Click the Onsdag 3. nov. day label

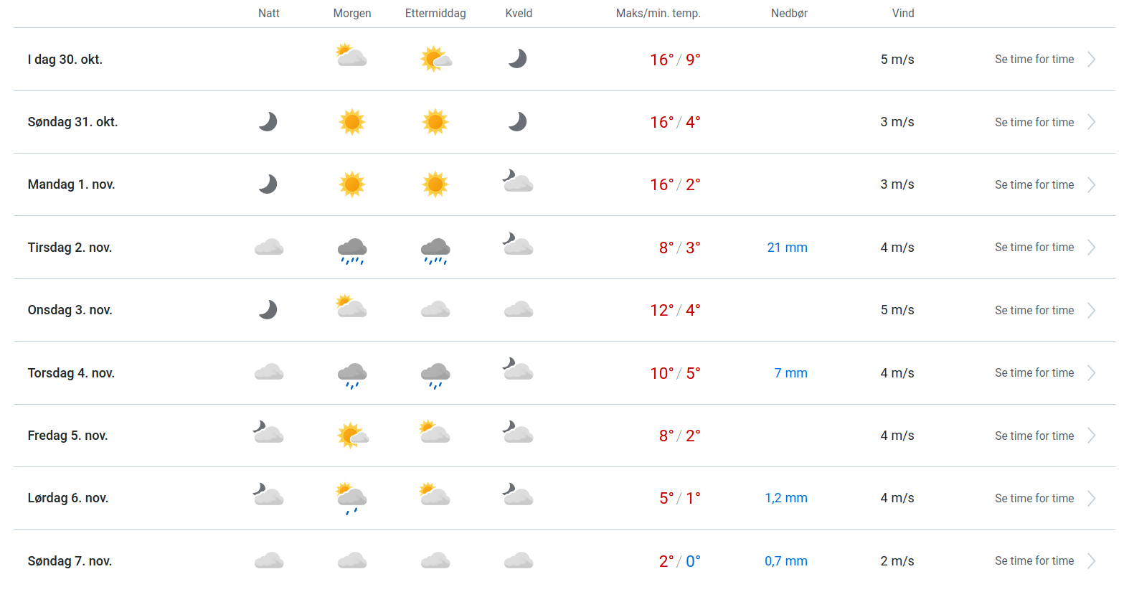[x=70, y=310]
